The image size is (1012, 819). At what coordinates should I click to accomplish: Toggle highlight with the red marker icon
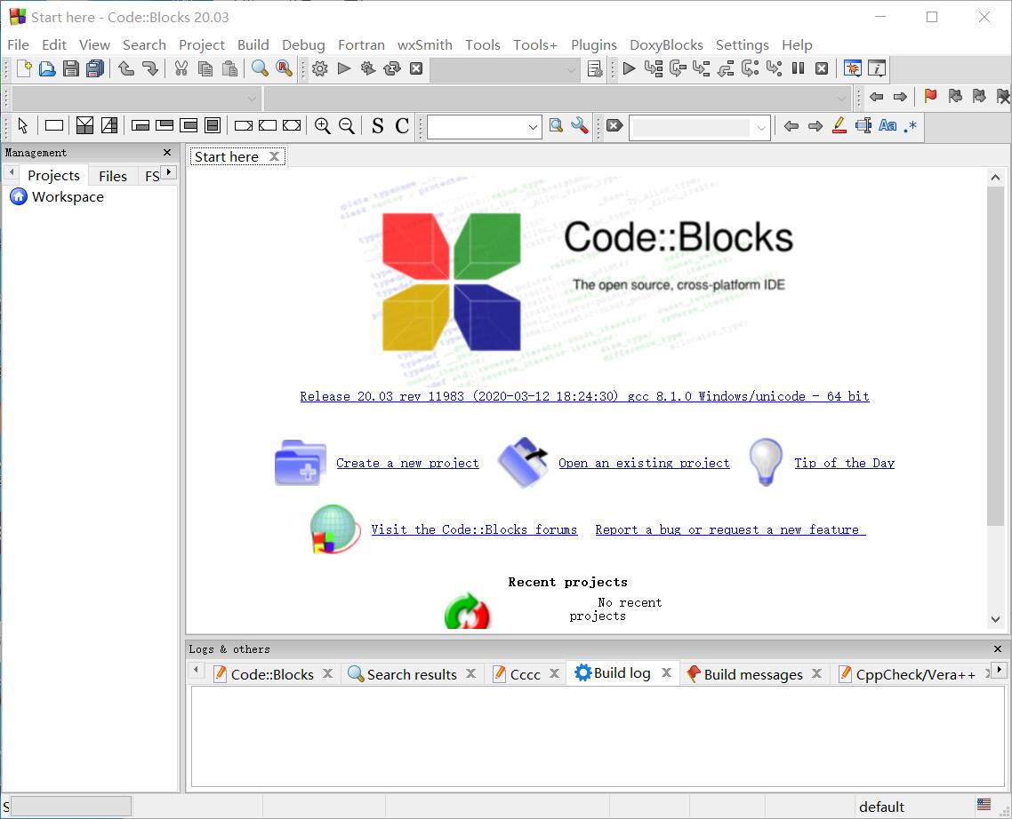839,126
